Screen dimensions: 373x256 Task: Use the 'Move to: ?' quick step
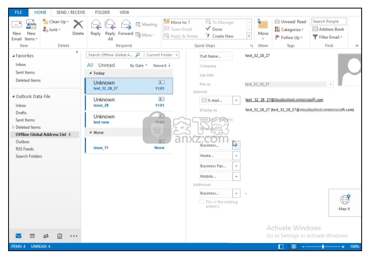pyautogui.click(x=177, y=22)
